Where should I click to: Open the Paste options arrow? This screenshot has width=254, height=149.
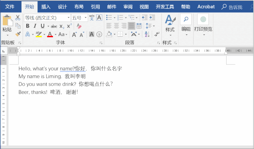[x=8, y=35]
